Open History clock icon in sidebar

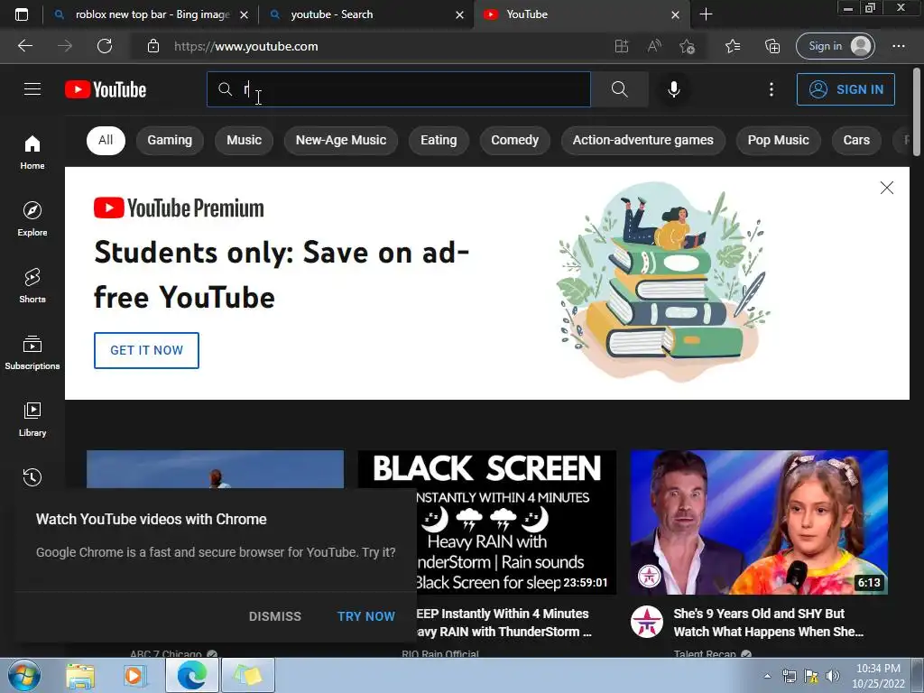pos(32,476)
